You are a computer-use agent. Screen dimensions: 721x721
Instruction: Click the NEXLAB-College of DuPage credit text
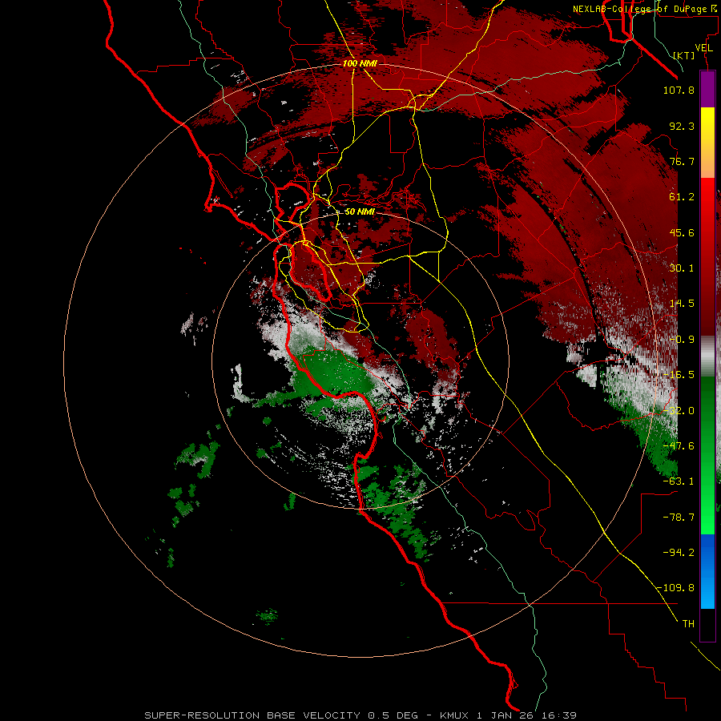(x=644, y=9)
